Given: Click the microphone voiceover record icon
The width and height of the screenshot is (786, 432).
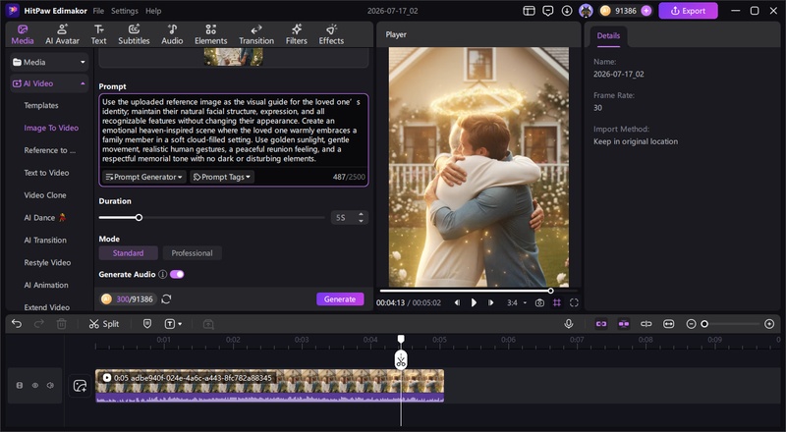Looking at the screenshot, I should pos(569,324).
